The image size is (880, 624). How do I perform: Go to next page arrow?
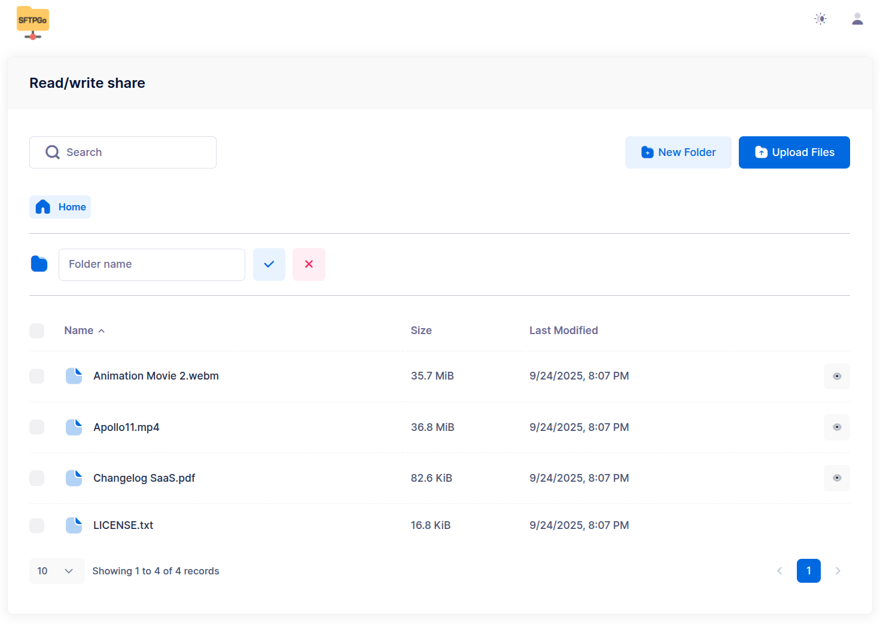coord(838,571)
